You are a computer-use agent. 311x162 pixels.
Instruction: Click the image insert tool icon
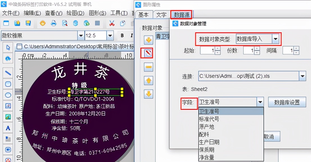(x=8, y=106)
